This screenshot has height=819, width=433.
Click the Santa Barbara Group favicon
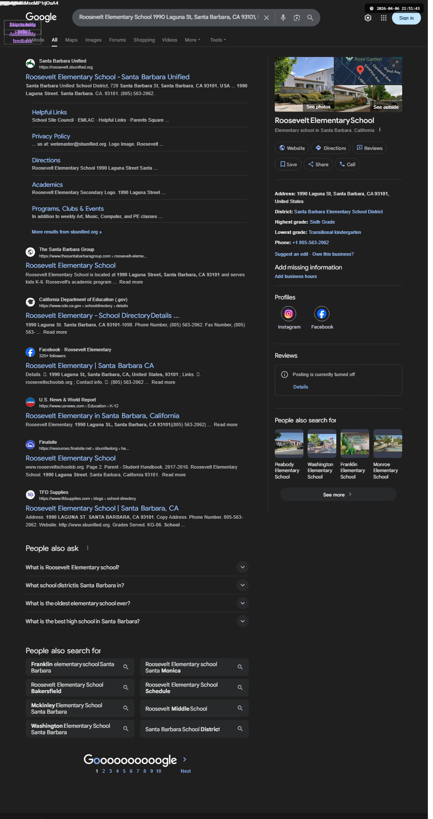(x=30, y=252)
